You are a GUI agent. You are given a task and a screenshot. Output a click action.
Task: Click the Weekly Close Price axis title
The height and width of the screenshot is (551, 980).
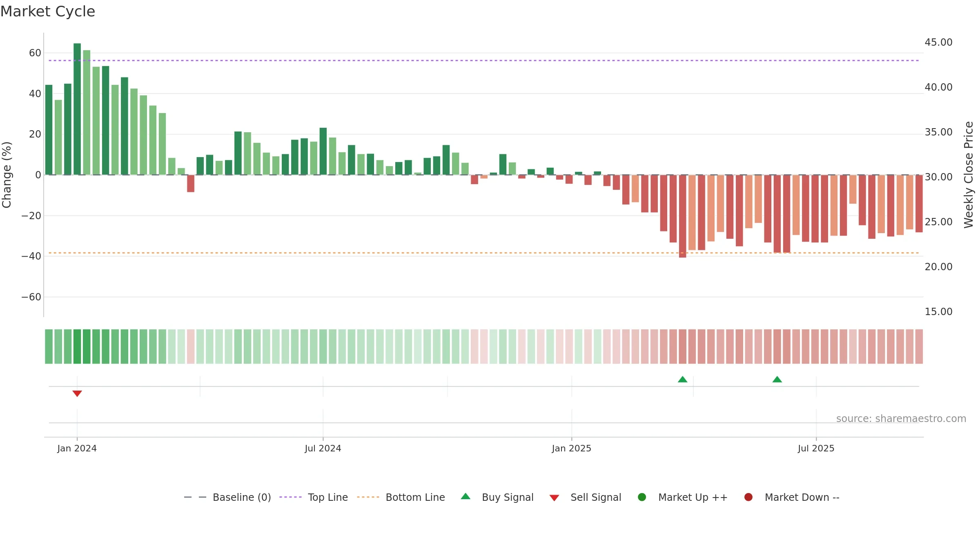969,175
